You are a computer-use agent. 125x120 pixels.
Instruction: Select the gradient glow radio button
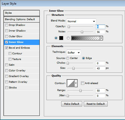68,38
